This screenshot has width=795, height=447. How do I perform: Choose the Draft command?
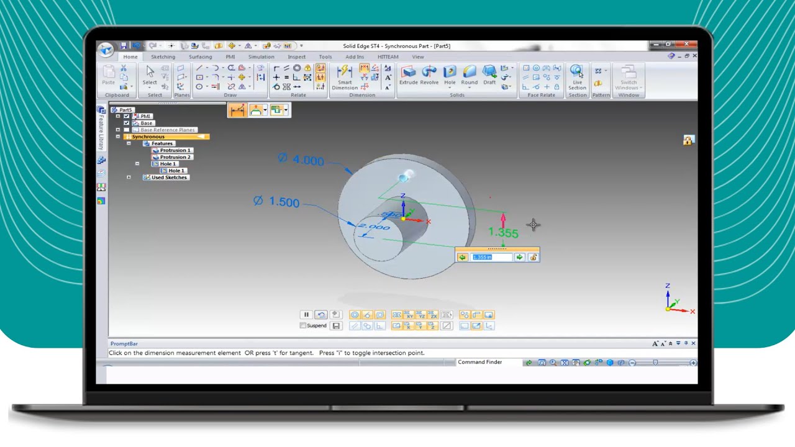pyautogui.click(x=489, y=74)
